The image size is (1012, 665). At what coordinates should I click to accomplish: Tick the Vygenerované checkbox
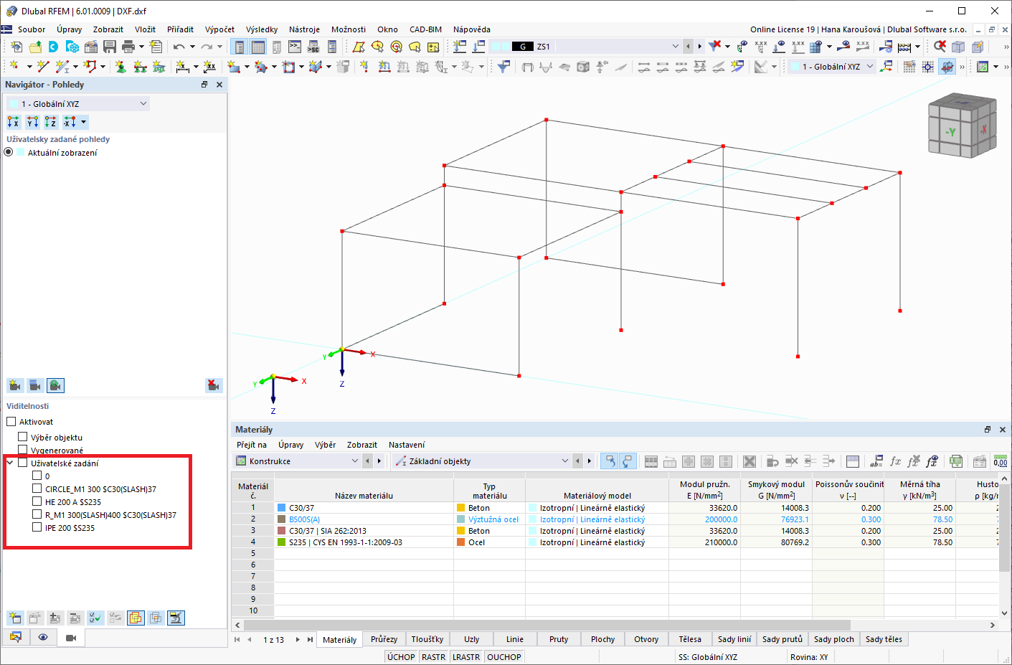tap(22, 450)
